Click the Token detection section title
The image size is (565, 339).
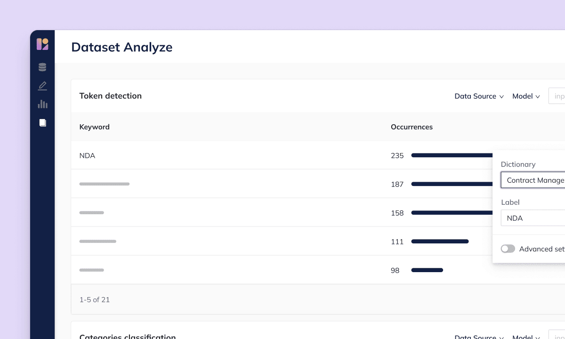tap(111, 96)
